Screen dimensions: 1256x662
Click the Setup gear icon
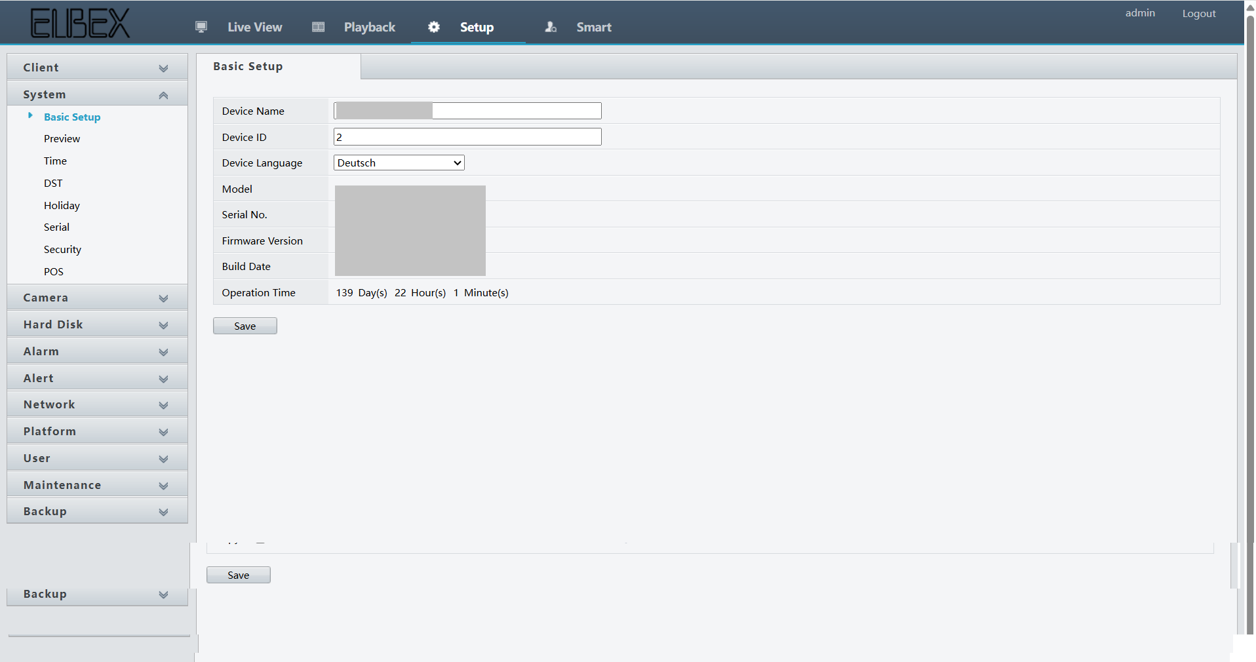[x=434, y=27]
